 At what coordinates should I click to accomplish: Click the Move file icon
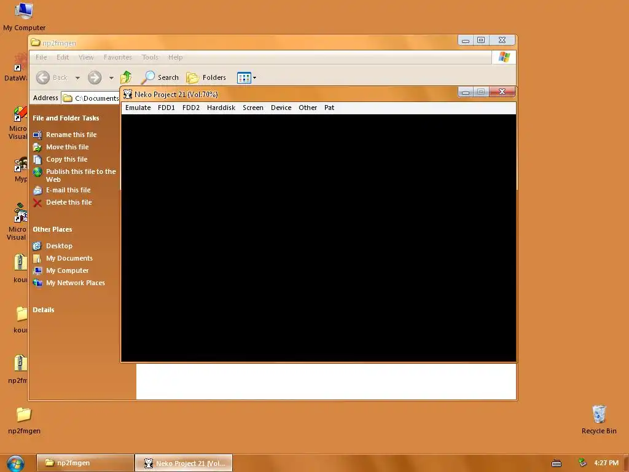tap(37, 147)
